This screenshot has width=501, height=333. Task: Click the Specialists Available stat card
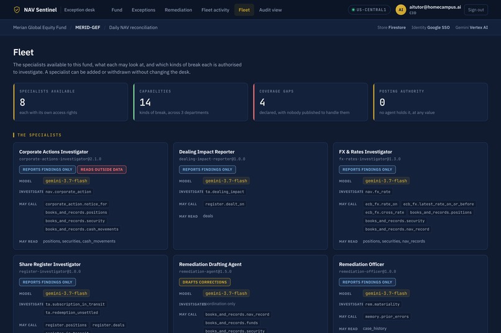tap(71, 102)
